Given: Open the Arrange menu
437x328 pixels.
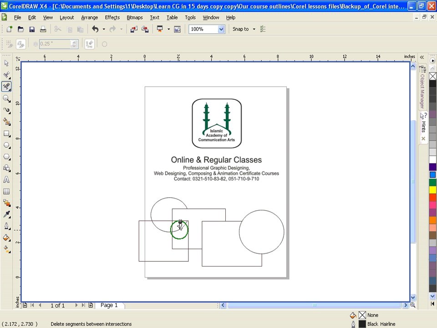Looking at the screenshot, I should point(90,17).
